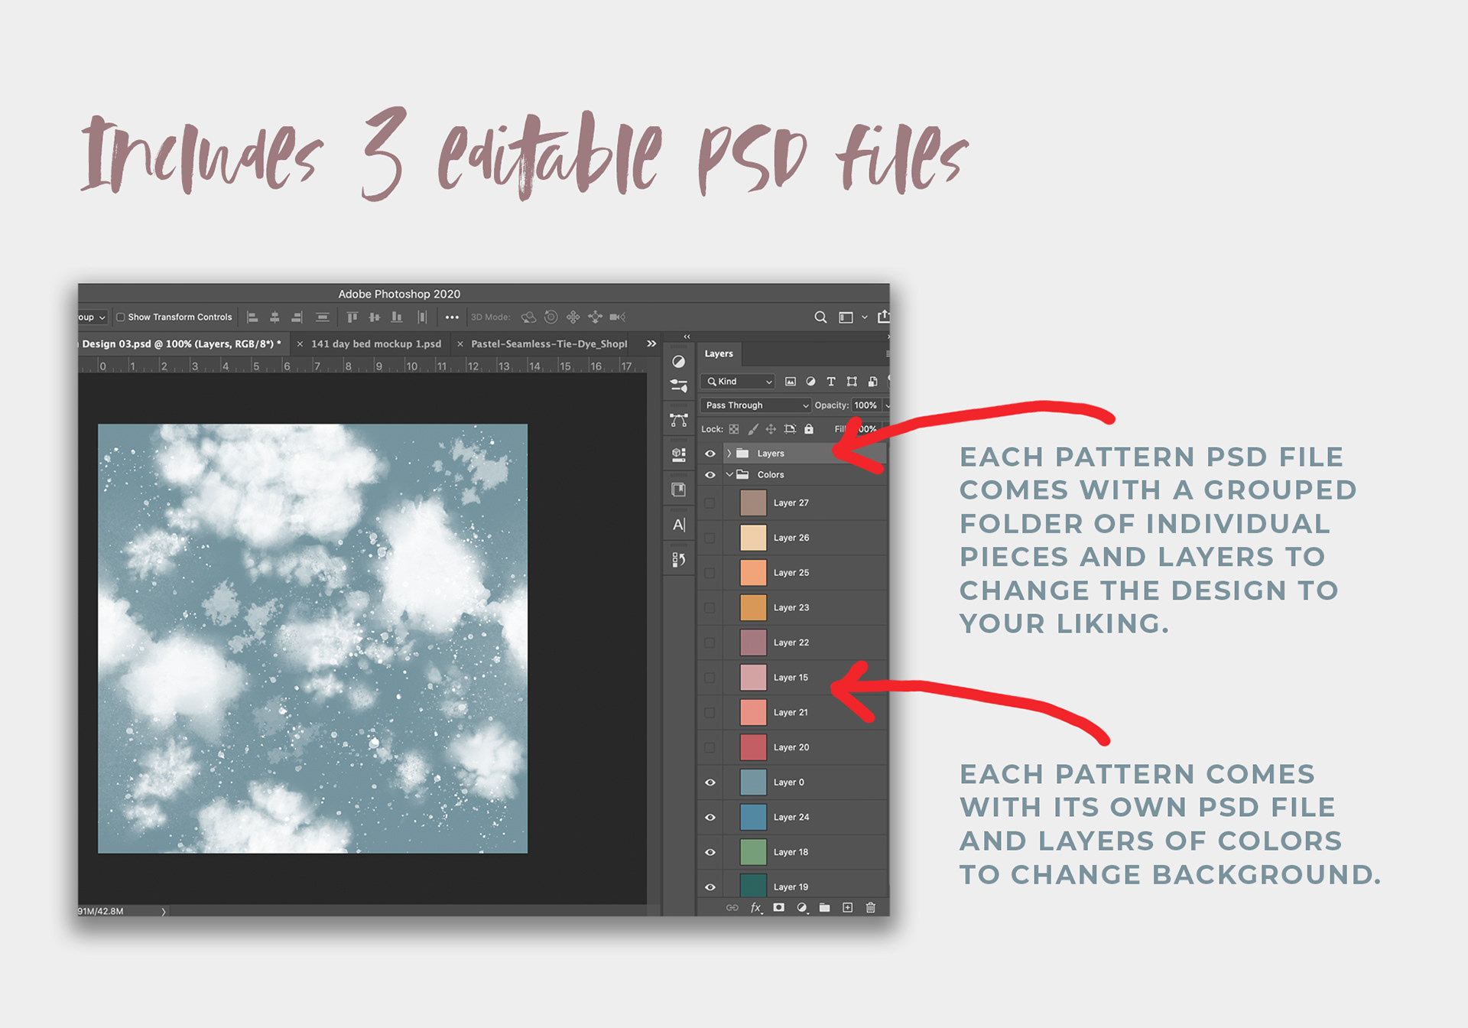The image size is (1468, 1028).
Task: Show more document tabs double-arrow
Action: [651, 344]
